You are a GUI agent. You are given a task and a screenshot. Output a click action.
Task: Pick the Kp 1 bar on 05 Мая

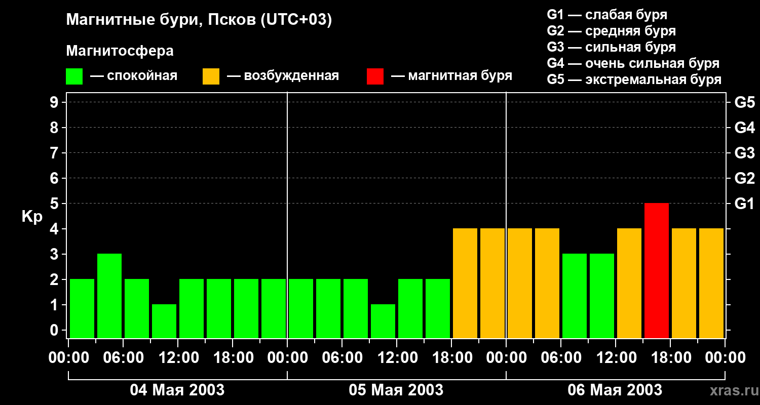pyautogui.click(x=383, y=321)
